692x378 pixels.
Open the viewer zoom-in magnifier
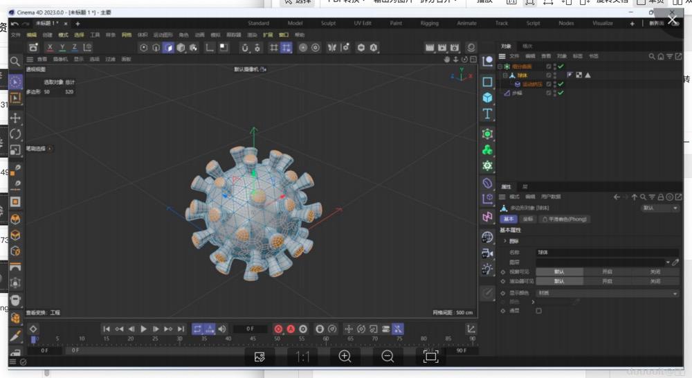tap(345, 357)
